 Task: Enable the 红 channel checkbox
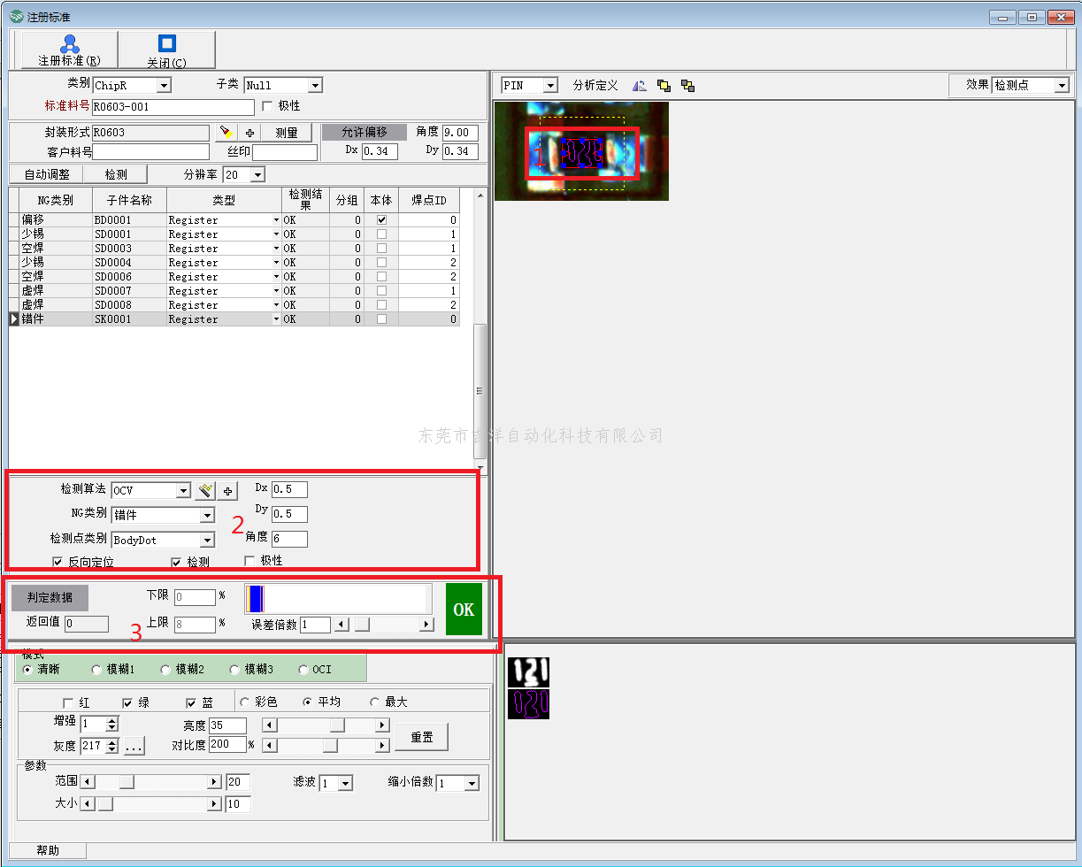point(68,702)
